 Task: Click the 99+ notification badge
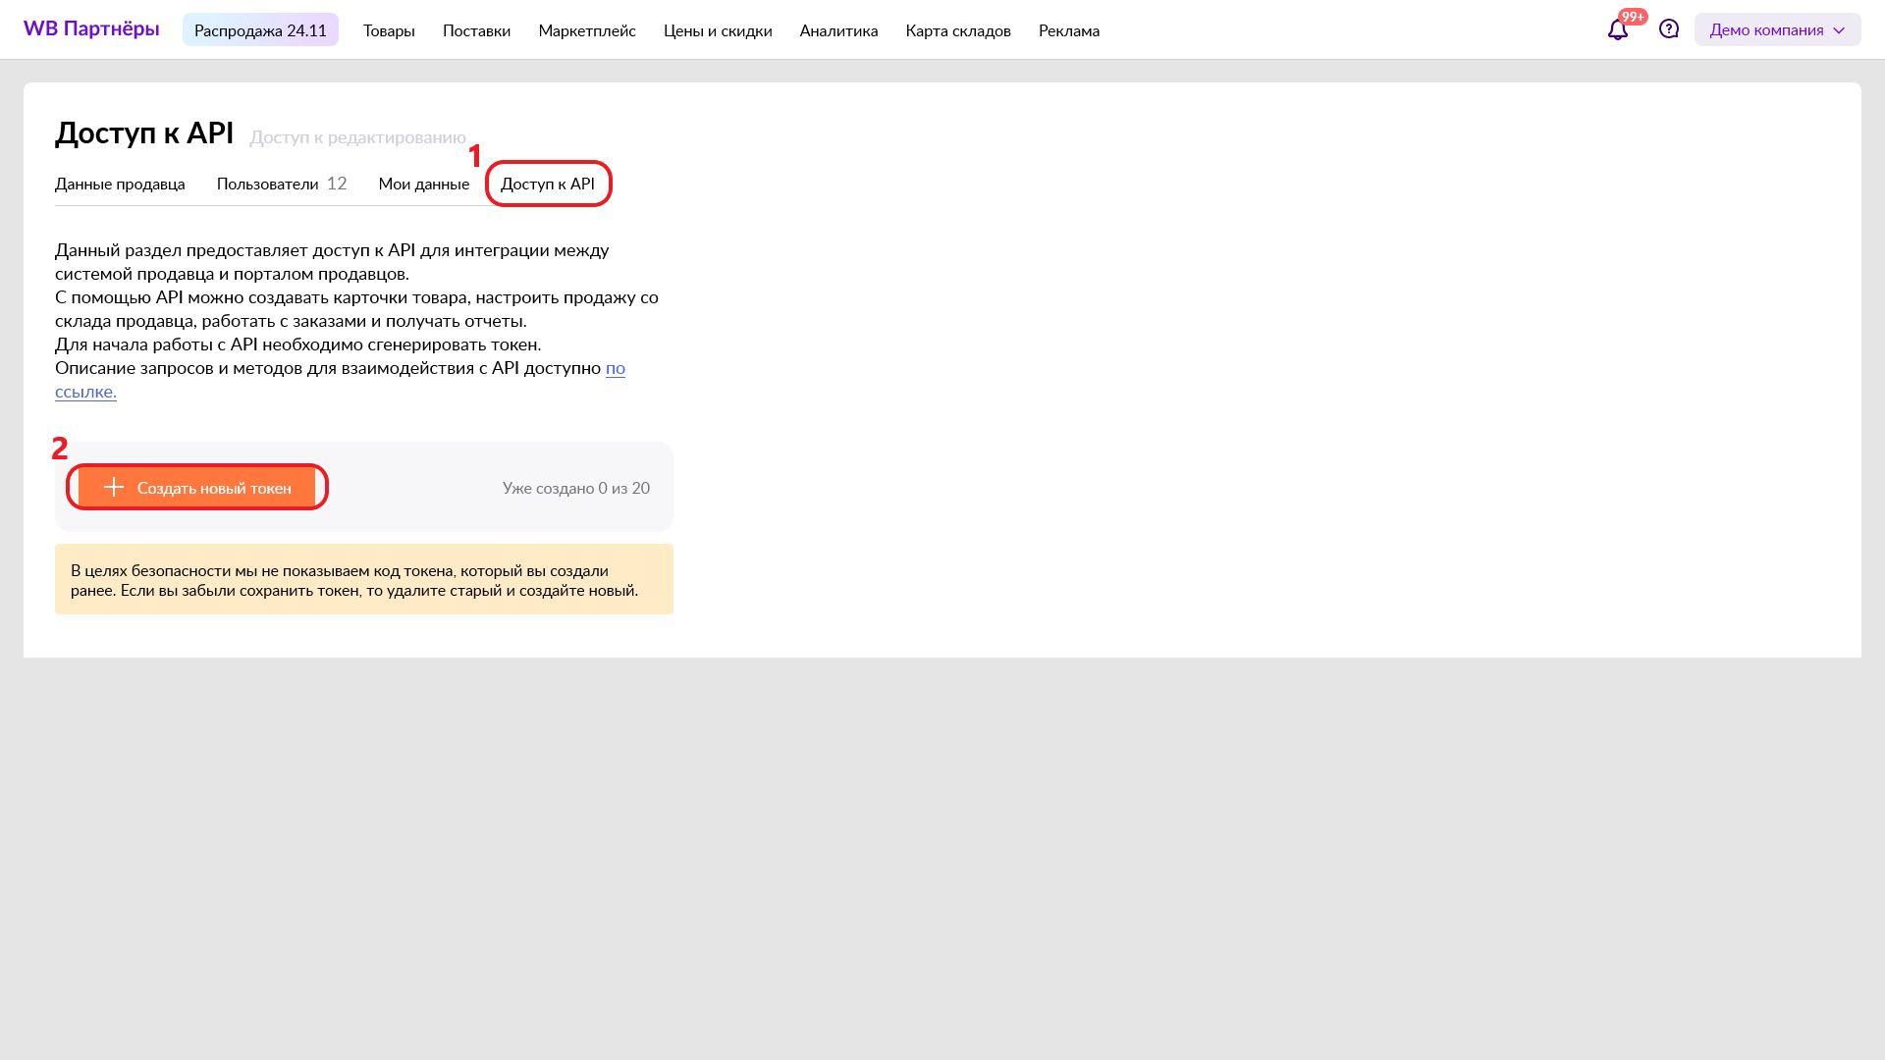coord(1633,17)
